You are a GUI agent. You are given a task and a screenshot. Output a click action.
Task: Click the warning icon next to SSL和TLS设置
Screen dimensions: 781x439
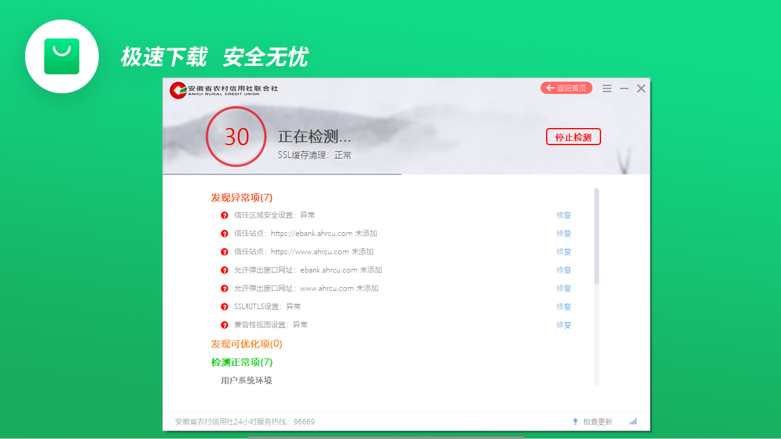[x=225, y=307]
